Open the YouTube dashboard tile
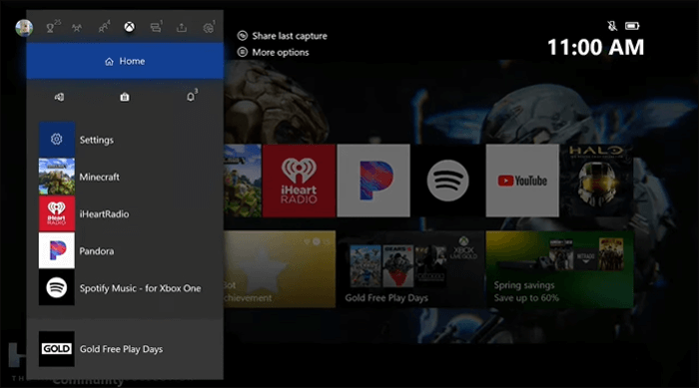 coord(522,181)
